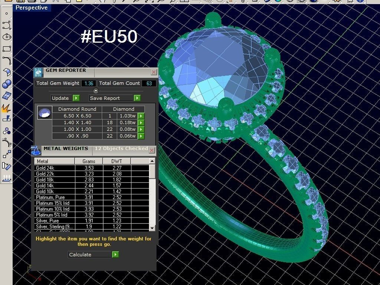
Task: Select the Platinum, Pure row
Action: 92,197
